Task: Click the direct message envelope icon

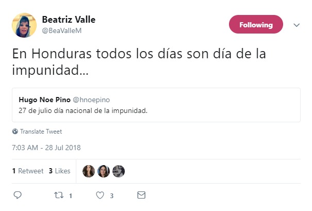Action: coord(141,195)
